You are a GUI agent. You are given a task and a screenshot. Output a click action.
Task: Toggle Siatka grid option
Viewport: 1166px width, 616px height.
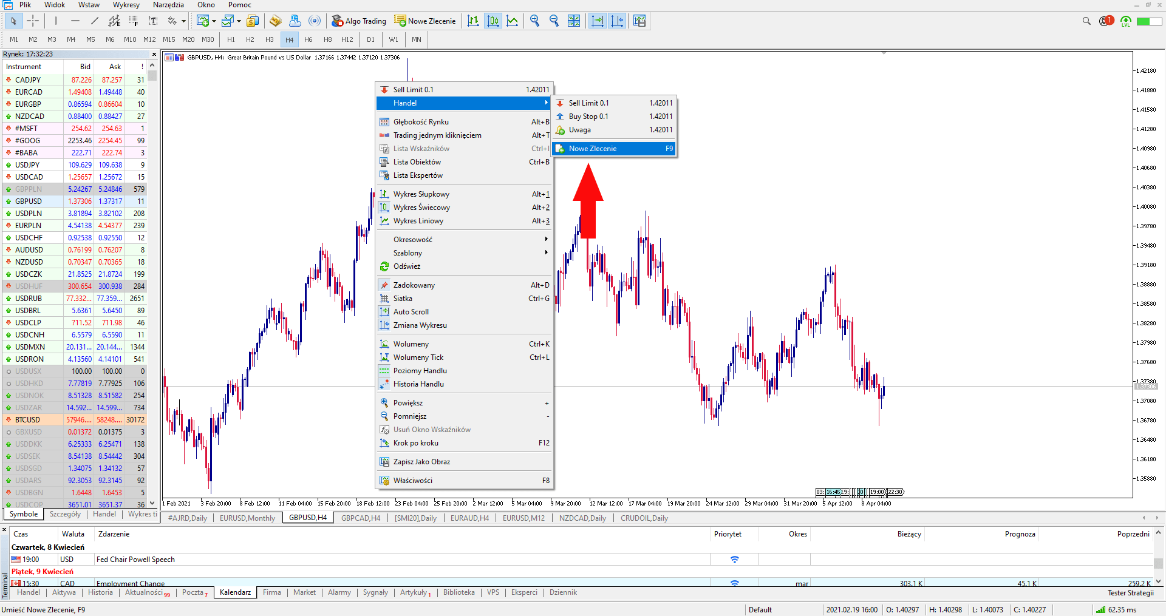(465, 299)
